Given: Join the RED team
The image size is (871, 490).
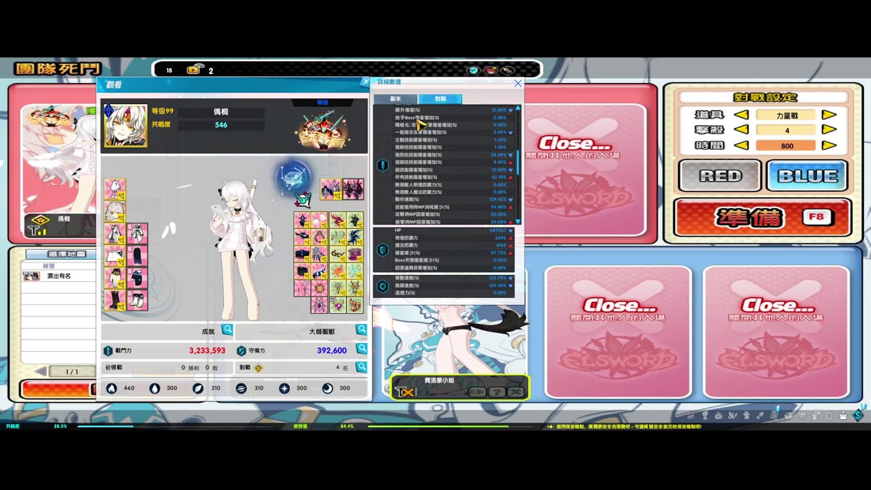Looking at the screenshot, I should [x=720, y=176].
